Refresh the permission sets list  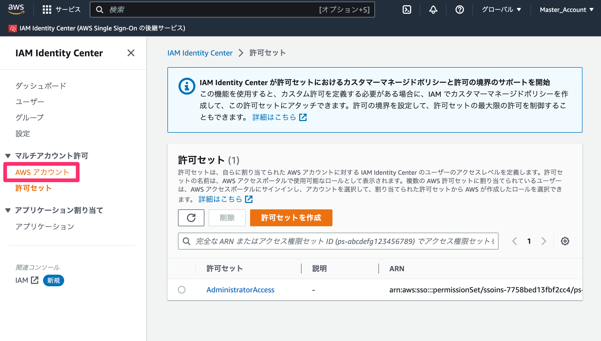click(191, 218)
